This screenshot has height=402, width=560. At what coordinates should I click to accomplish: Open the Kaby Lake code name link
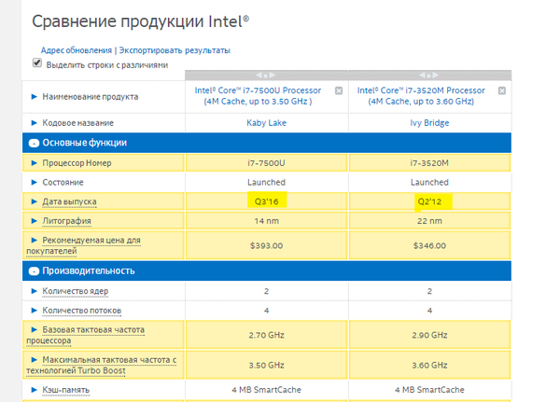[266, 122]
